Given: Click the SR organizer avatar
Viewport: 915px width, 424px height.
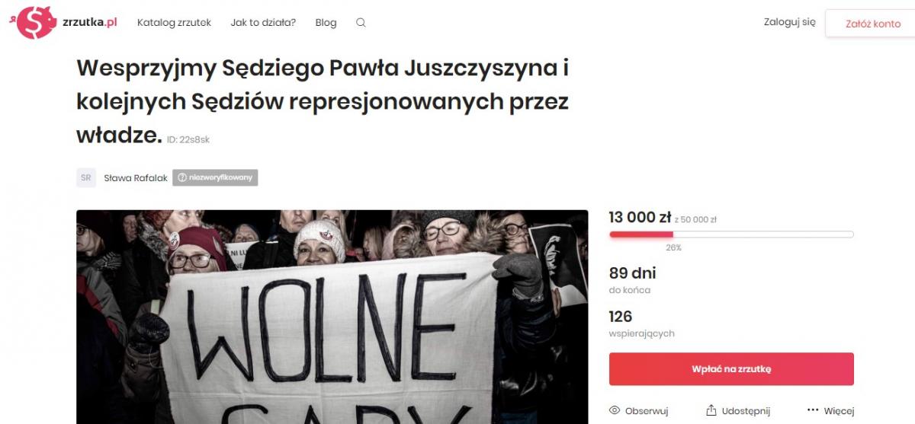Looking at the screenshot, I should coord(86,177).
